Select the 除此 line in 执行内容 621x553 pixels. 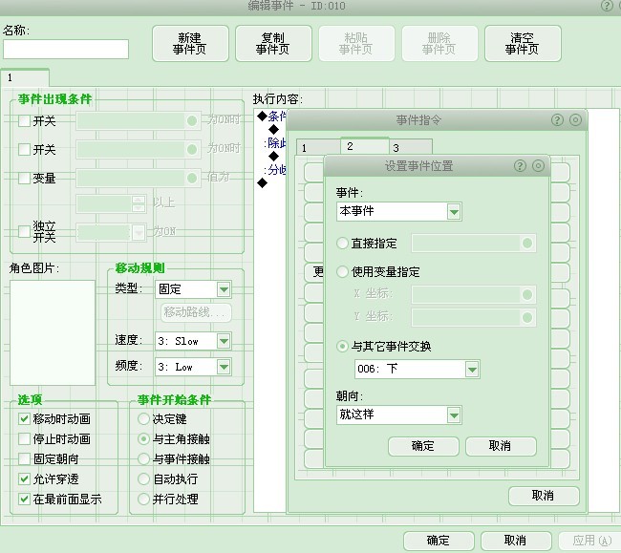[275, 143]
